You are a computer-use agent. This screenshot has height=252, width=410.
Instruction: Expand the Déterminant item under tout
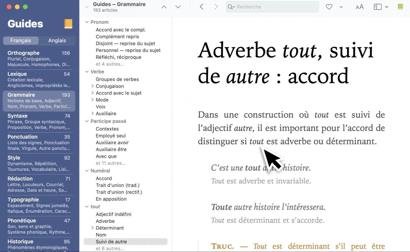point(92,228)
